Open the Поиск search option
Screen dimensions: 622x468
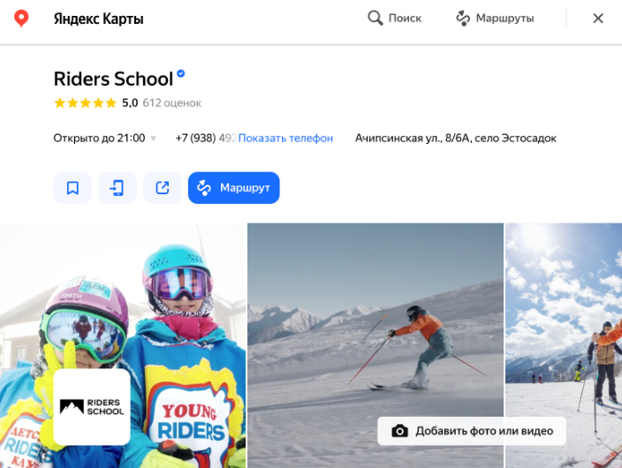(x=395, y=19)
